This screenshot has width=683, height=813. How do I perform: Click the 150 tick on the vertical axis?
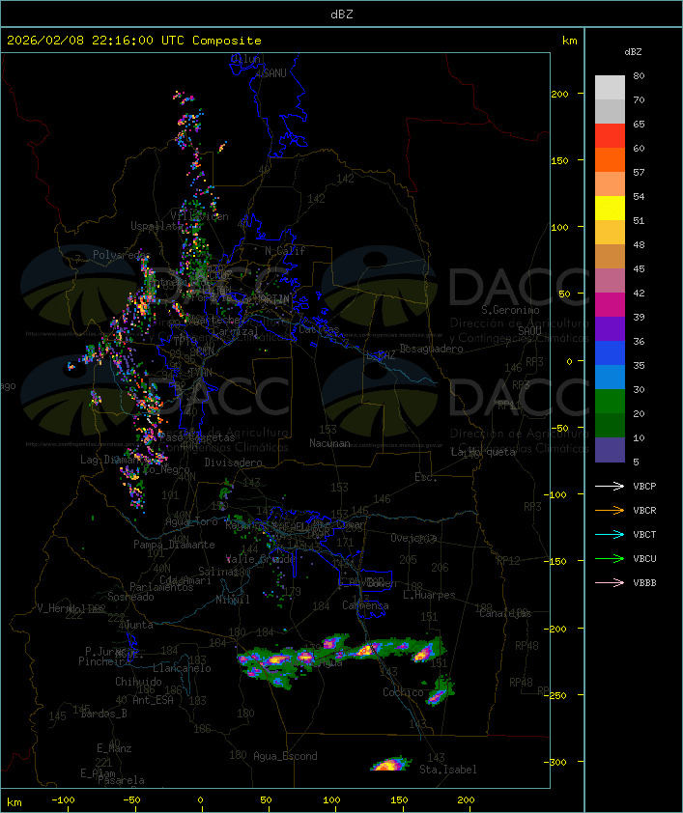tap(559, 160)
